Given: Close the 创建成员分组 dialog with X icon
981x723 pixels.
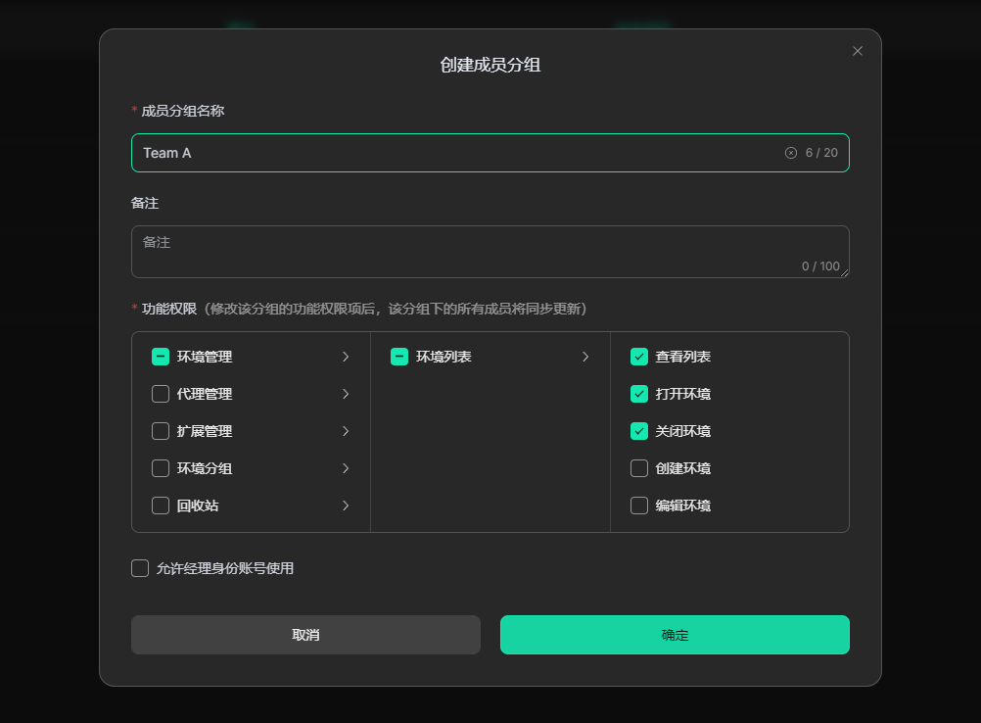Looking at the screenshot, I should (858, 51).
